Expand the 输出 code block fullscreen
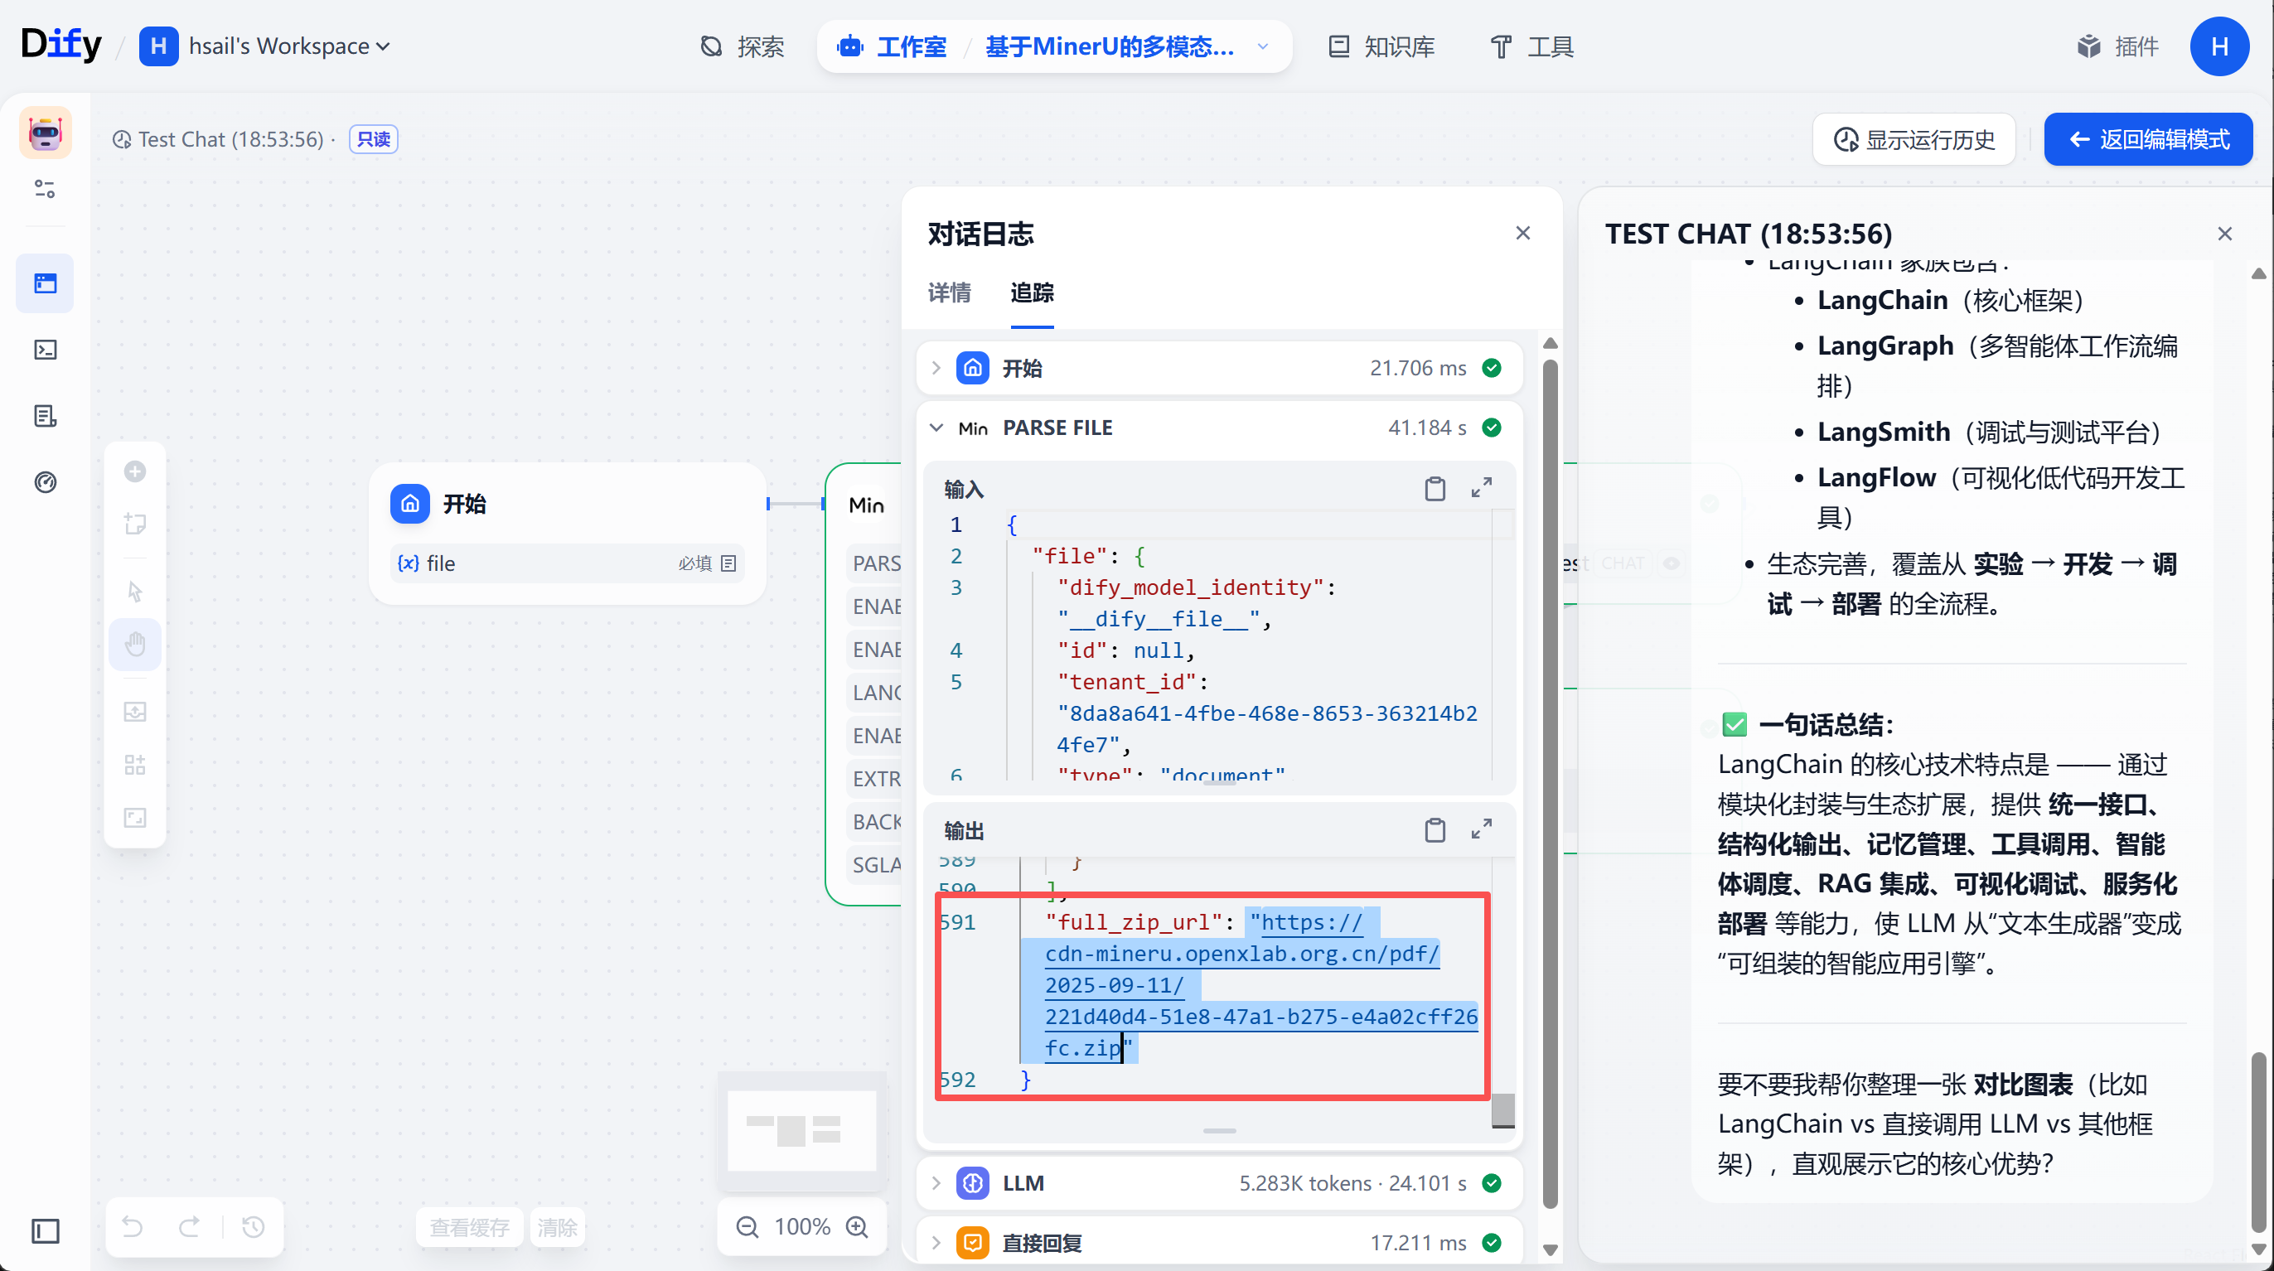This screenshot has width=2274, height=1271. pyautogui.click(x=1482, y=829)
